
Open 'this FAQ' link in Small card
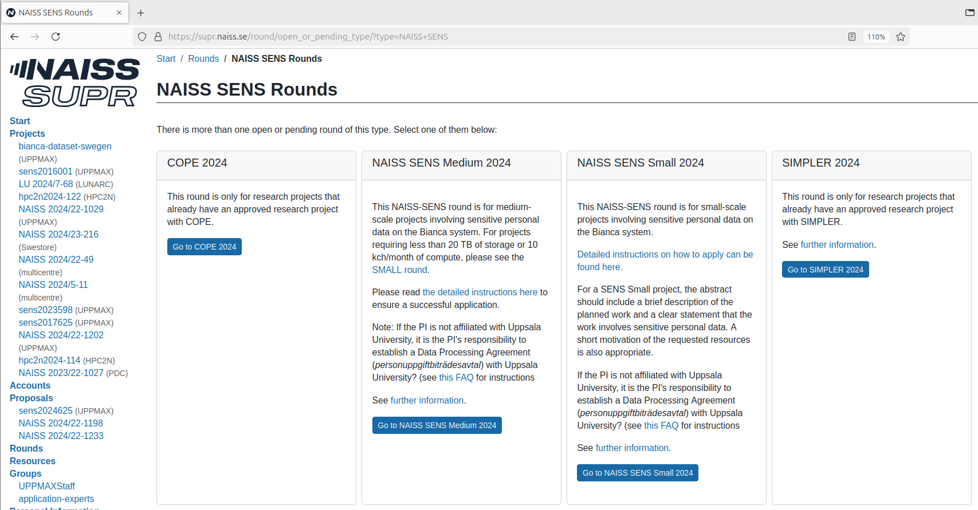pyautogui.click(x=661, y=425)
